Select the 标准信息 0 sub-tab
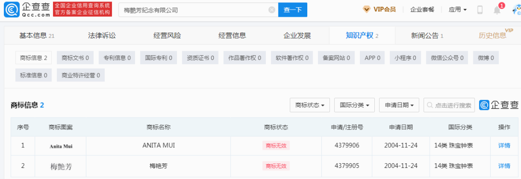 tap(34, 75)
